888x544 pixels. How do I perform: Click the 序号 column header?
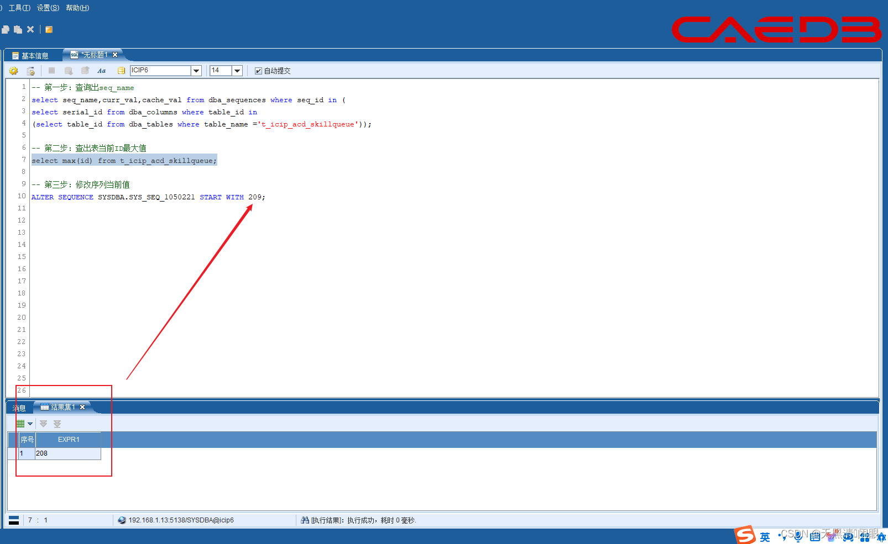pyautogui.click(x=27, y=440)
